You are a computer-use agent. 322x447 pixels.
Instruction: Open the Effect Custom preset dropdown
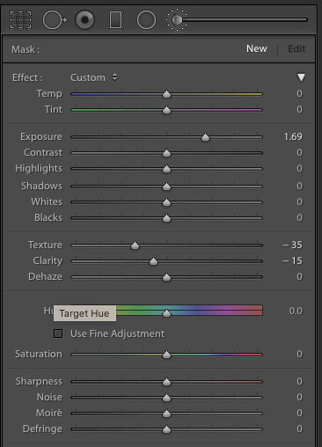point(93,77)
